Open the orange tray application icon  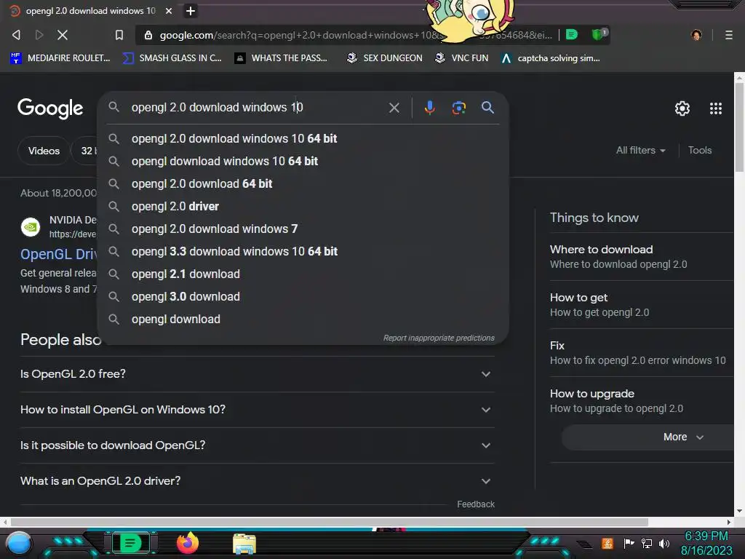click(607, 543)
